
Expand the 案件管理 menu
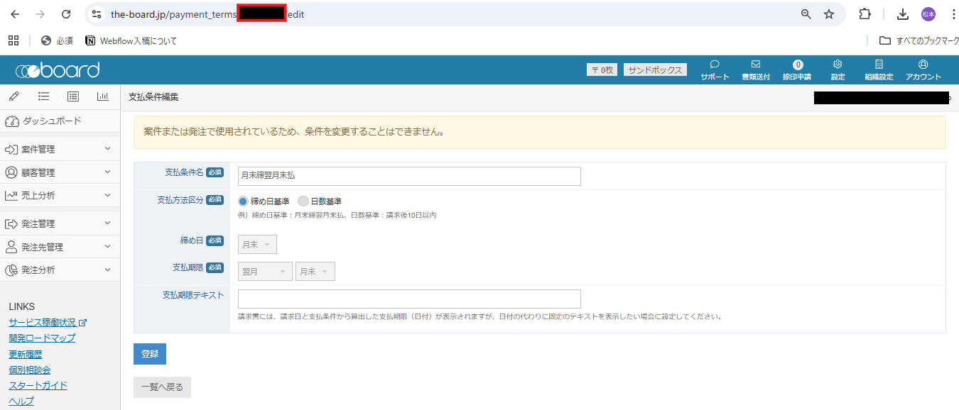pyautogui.click(x=60, y=149)
